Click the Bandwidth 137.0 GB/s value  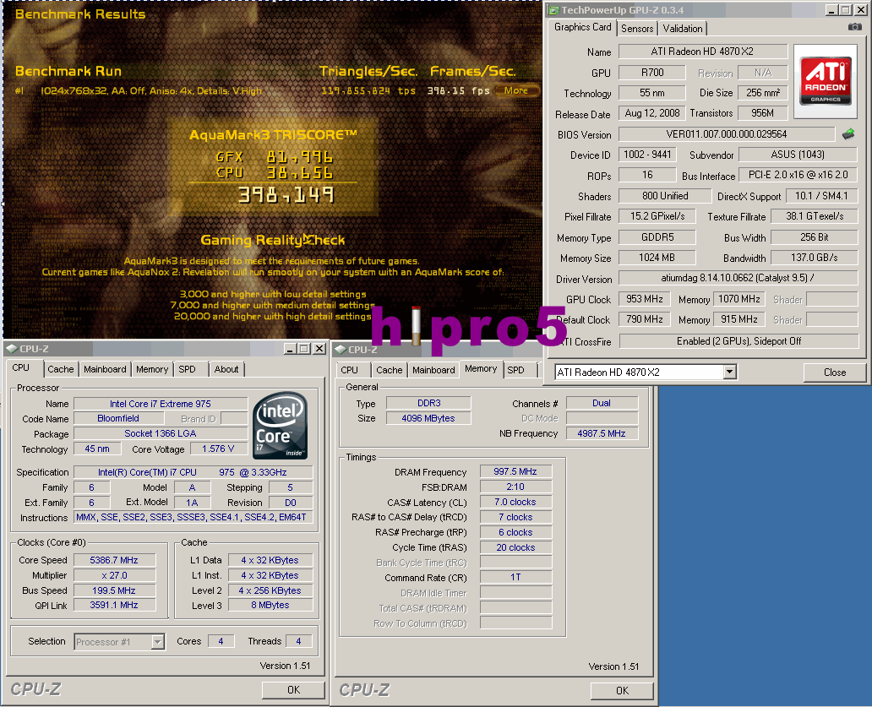tap(815, 258)
